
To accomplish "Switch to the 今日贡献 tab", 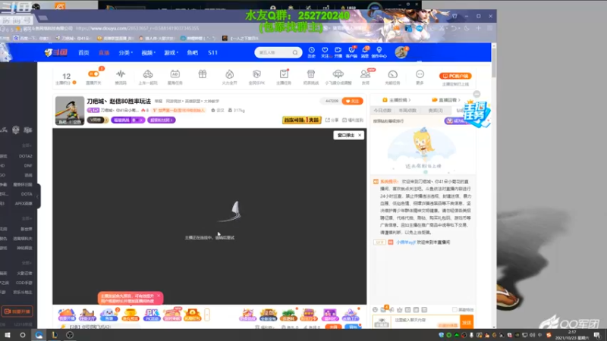I will point(382,111).
